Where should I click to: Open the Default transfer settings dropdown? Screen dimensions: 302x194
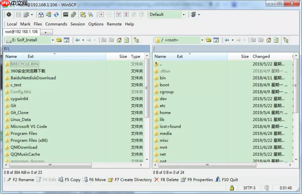pos(184,15)
